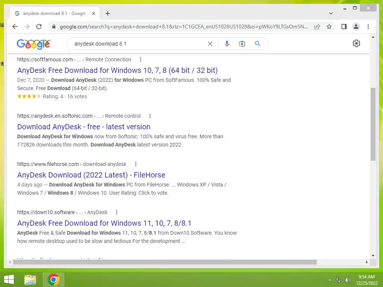Click the horizontal scrollbar thumb
The height and width of the screenshot is (287, 383).
point(165,262)
